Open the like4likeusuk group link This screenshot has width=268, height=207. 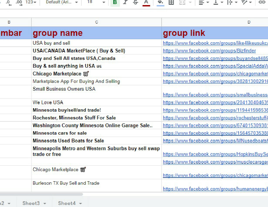[x=215, y=43]
